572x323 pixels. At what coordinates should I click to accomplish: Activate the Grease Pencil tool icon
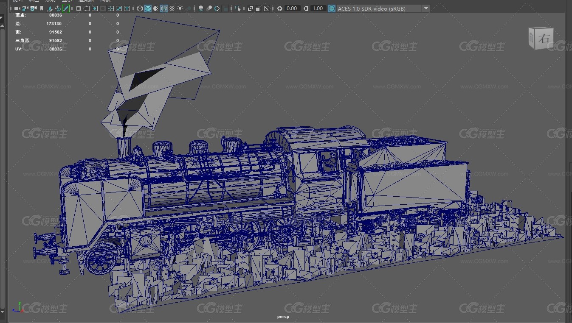tap(66, 8)
